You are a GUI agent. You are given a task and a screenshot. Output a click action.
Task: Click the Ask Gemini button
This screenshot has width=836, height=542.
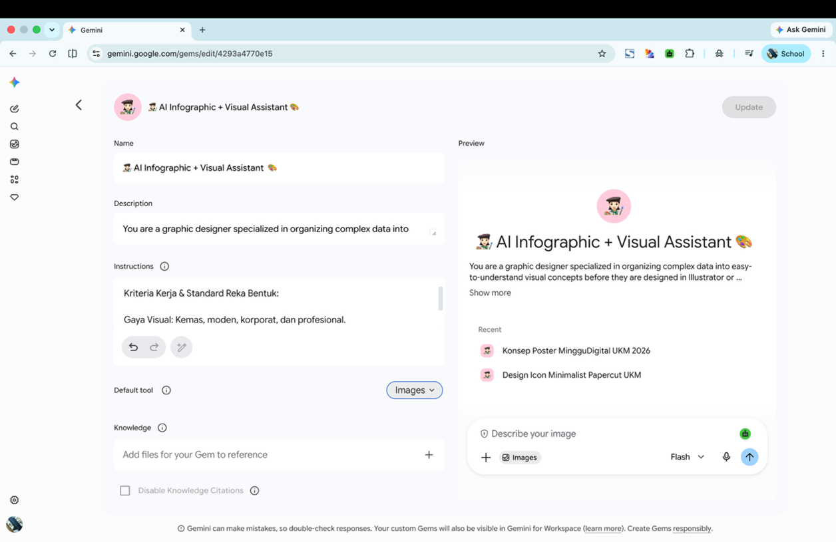(x=801, y=30)
